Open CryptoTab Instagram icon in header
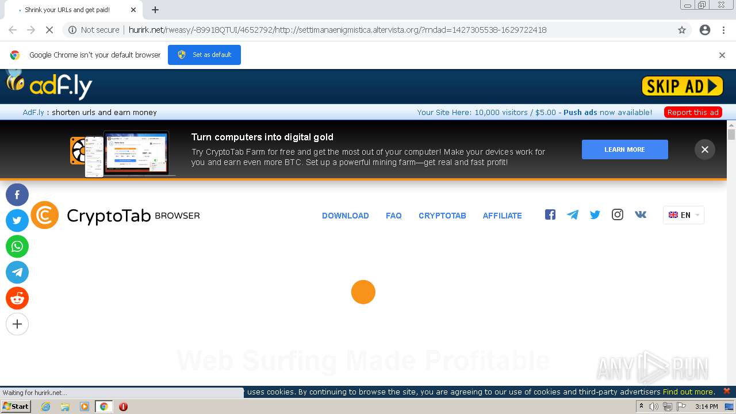736x414 pixels. (618, 214)
